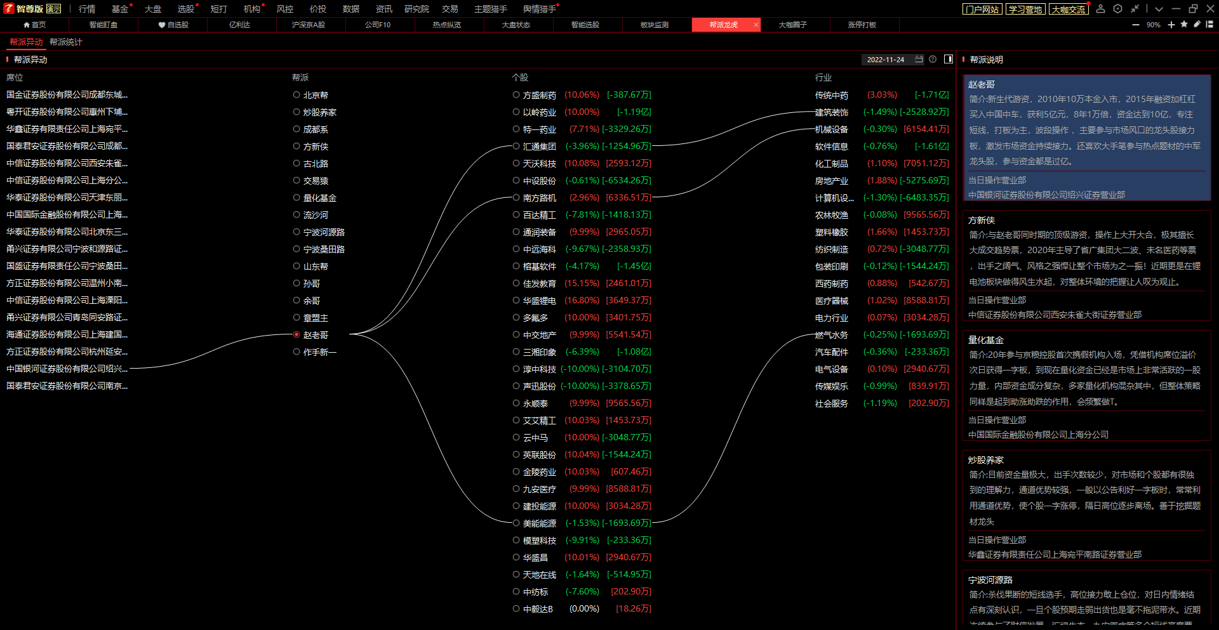Switch to 帮派统计 sub-tab
This screenshot has width=1219, height=630.
pos(66,42)
